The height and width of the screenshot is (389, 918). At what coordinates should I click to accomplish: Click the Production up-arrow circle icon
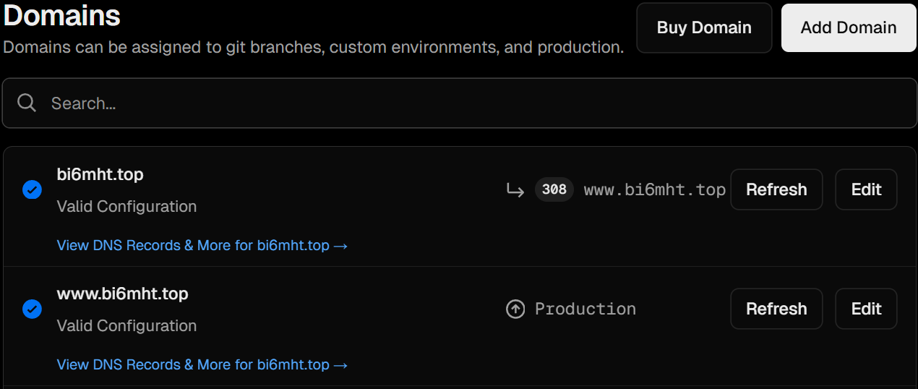[x=515, y=309]
